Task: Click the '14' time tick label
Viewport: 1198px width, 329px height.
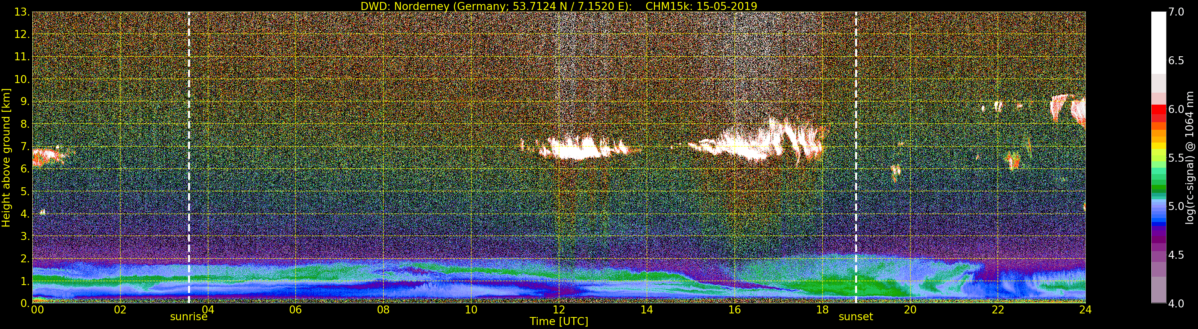Action: [x=646, y=310]
